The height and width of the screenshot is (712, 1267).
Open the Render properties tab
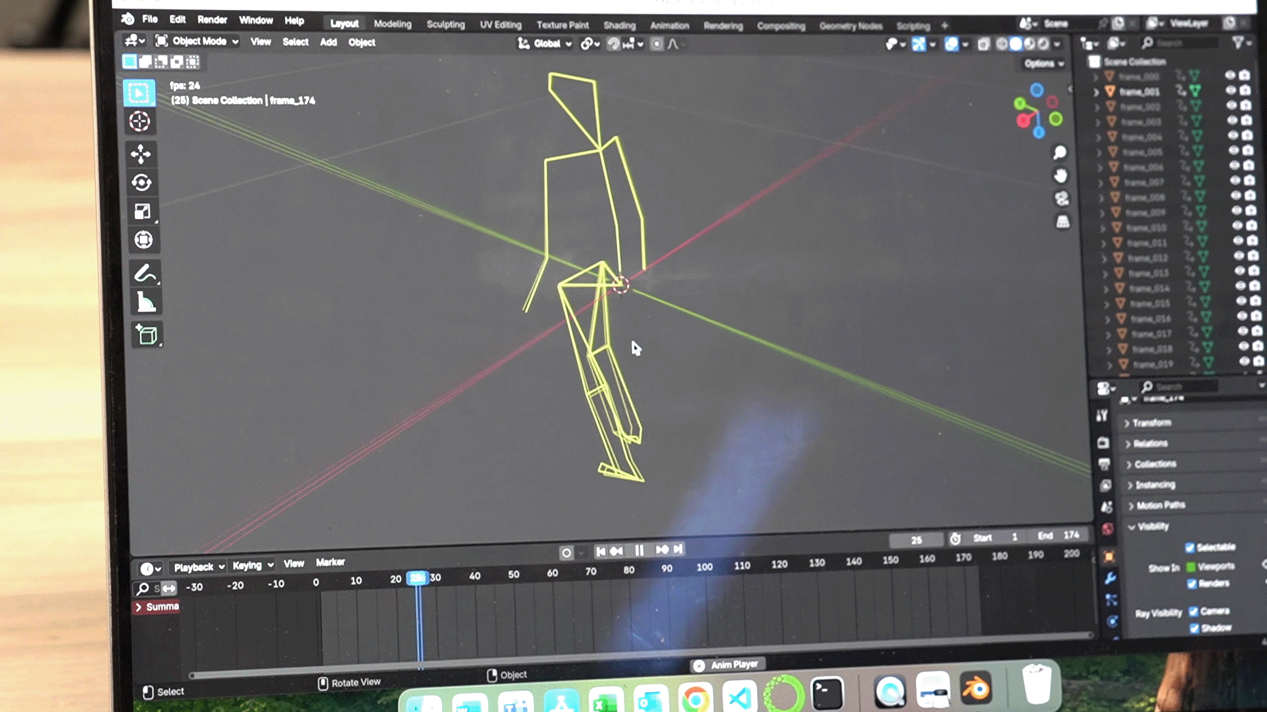click(1103, 442)
